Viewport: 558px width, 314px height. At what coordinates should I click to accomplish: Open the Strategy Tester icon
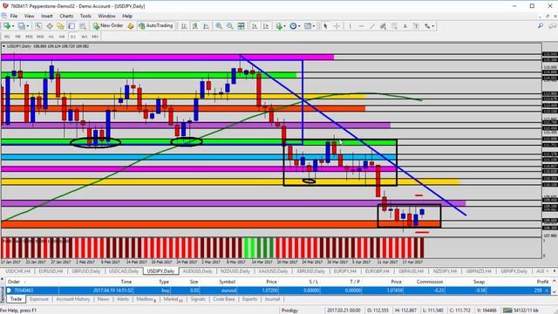pos(83,26)
